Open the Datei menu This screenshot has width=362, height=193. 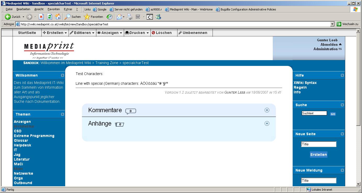(x=9, y=9)
